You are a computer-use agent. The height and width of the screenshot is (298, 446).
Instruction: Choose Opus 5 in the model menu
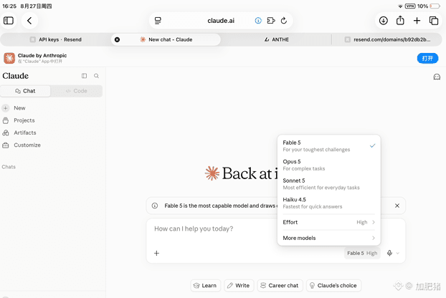329,165
